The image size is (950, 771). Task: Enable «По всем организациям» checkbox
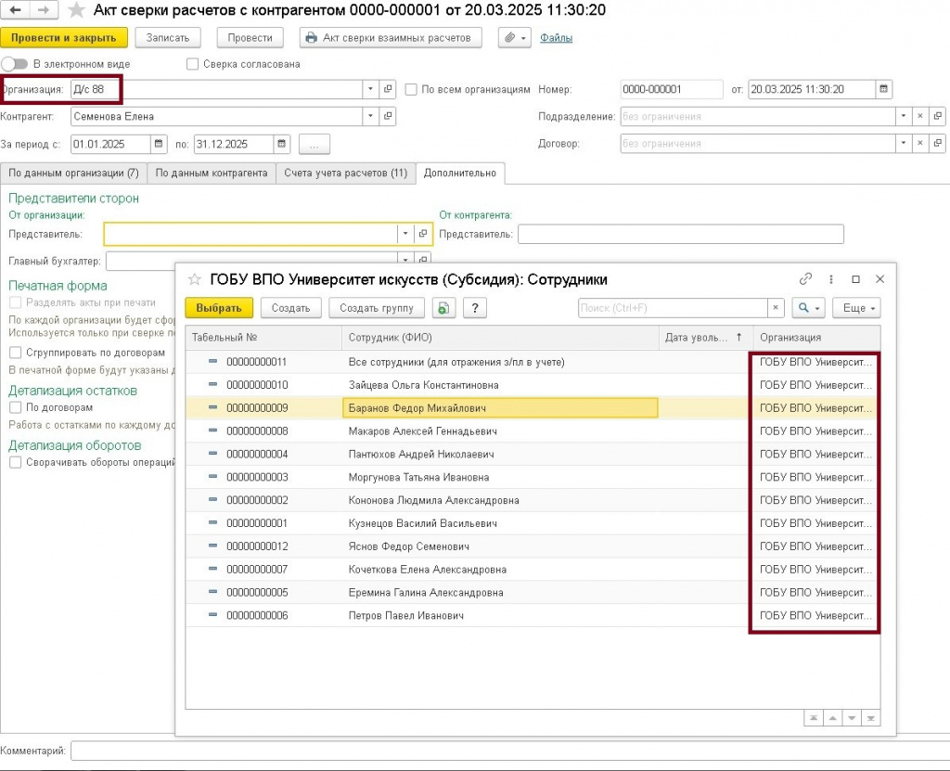(411, 89)
